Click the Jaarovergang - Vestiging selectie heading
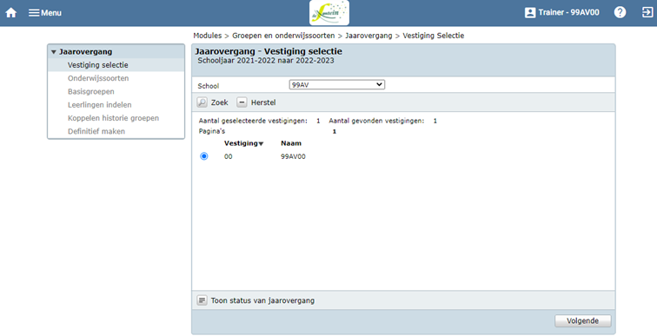 coord(269,51)
